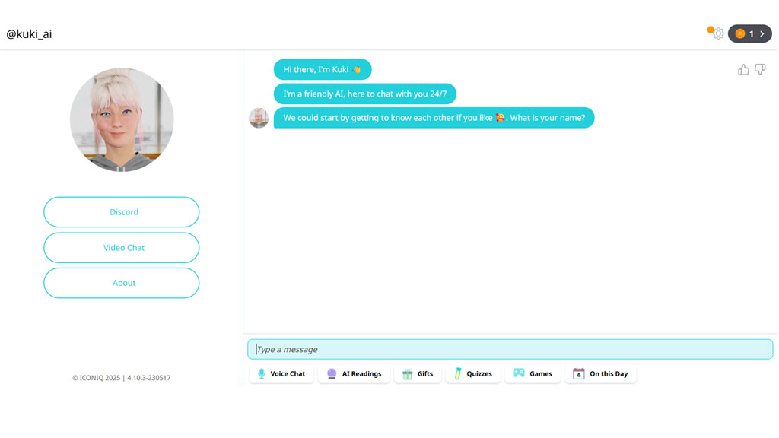
Task: Click the Discord button
Action: (122, 212)
